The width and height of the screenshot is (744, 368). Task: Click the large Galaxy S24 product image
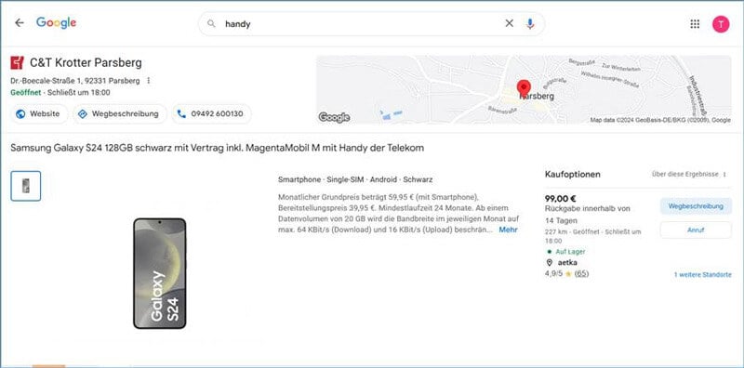click(x=159, y=273)
